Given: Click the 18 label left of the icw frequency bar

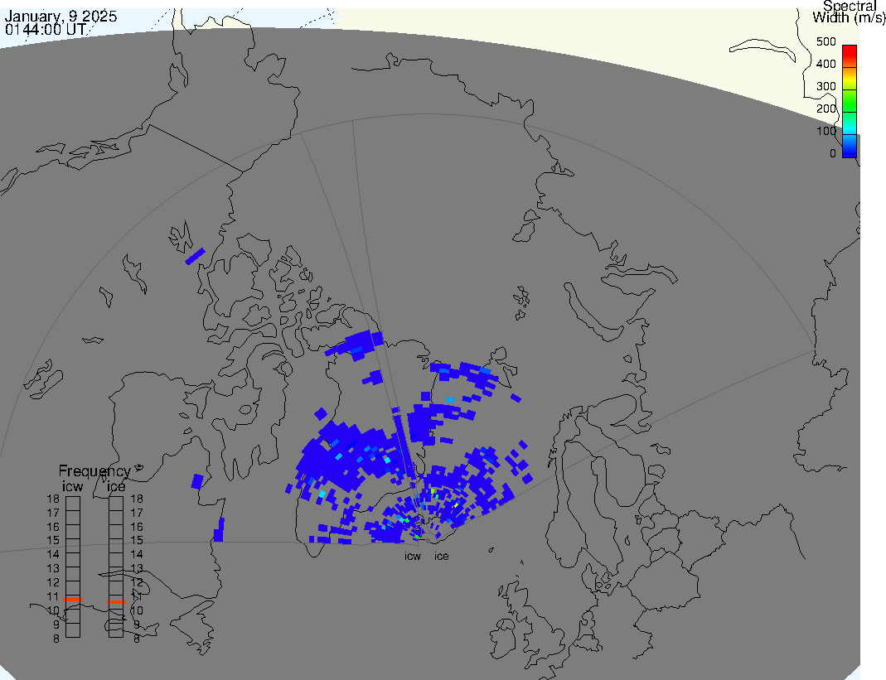Looking at the screenshot, I should point(53,499).
